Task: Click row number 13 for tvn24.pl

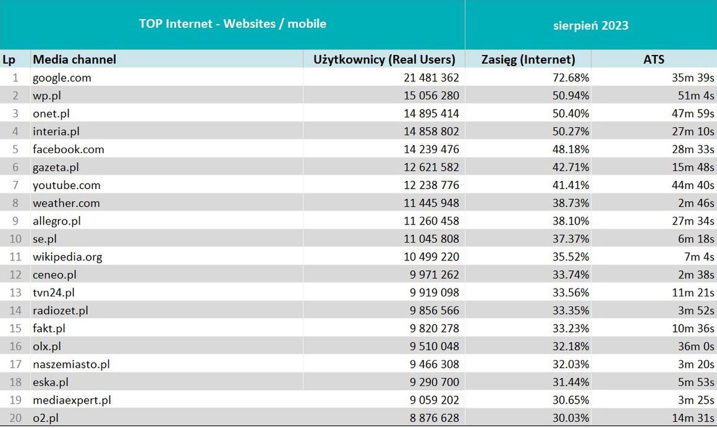Action: click(x=15, y=293)
